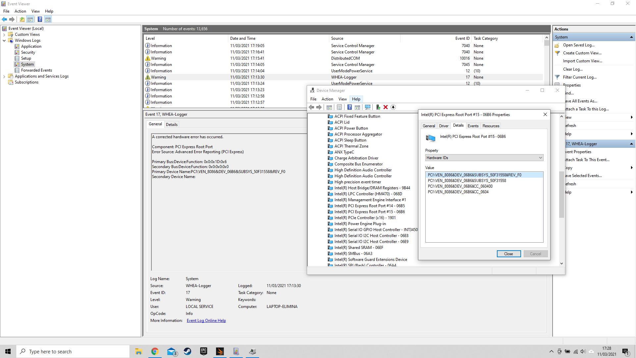Screen dimensions: 636x358
Task: Open Event Viewer Action menu
Action: (x=20, y=11)
